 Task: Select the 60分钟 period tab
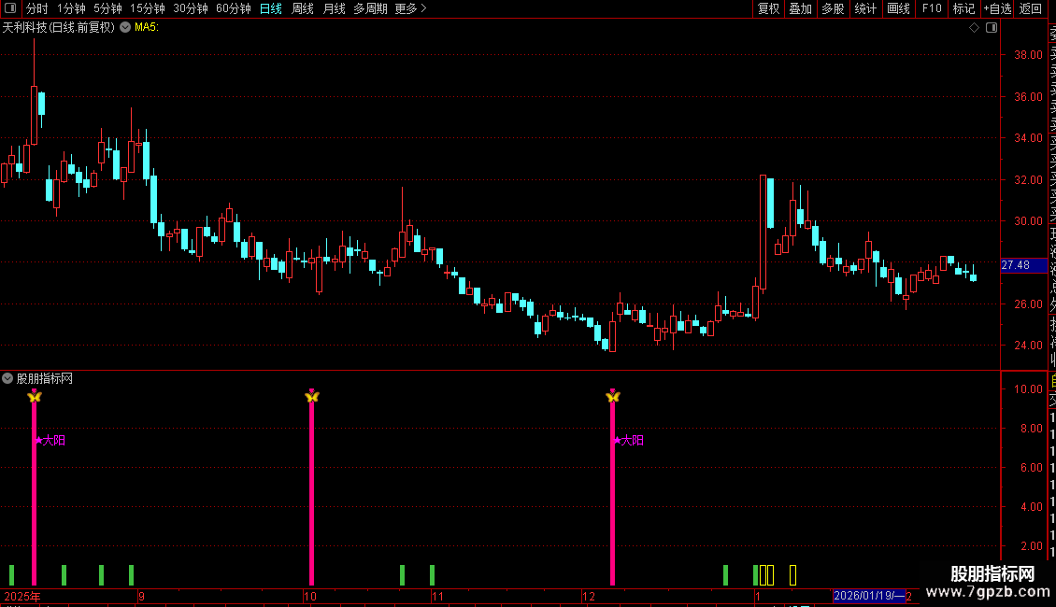(x=234, y=8)
